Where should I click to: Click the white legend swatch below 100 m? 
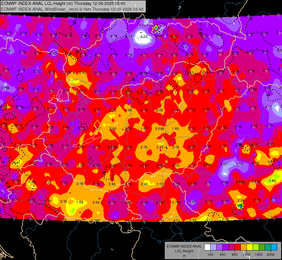(207, 247)
